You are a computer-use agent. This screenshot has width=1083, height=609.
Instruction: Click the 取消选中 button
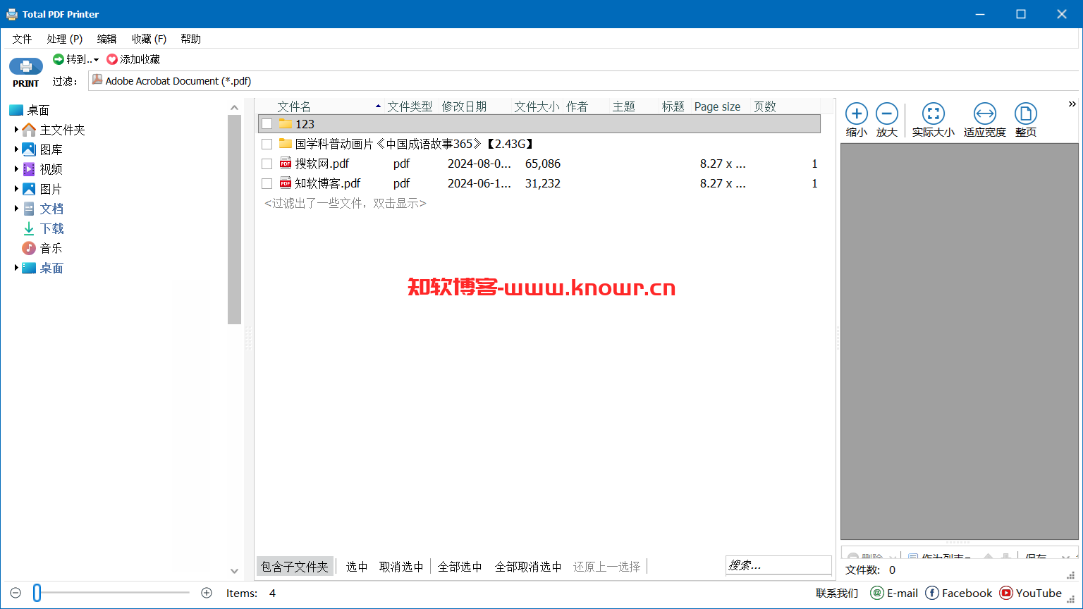click(401, 567)
